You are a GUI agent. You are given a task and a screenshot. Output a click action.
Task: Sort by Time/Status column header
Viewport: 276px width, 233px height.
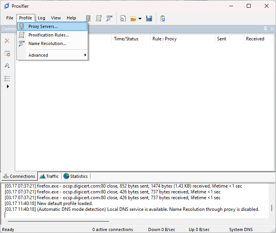pyautogui.click(x=131, y=39)
